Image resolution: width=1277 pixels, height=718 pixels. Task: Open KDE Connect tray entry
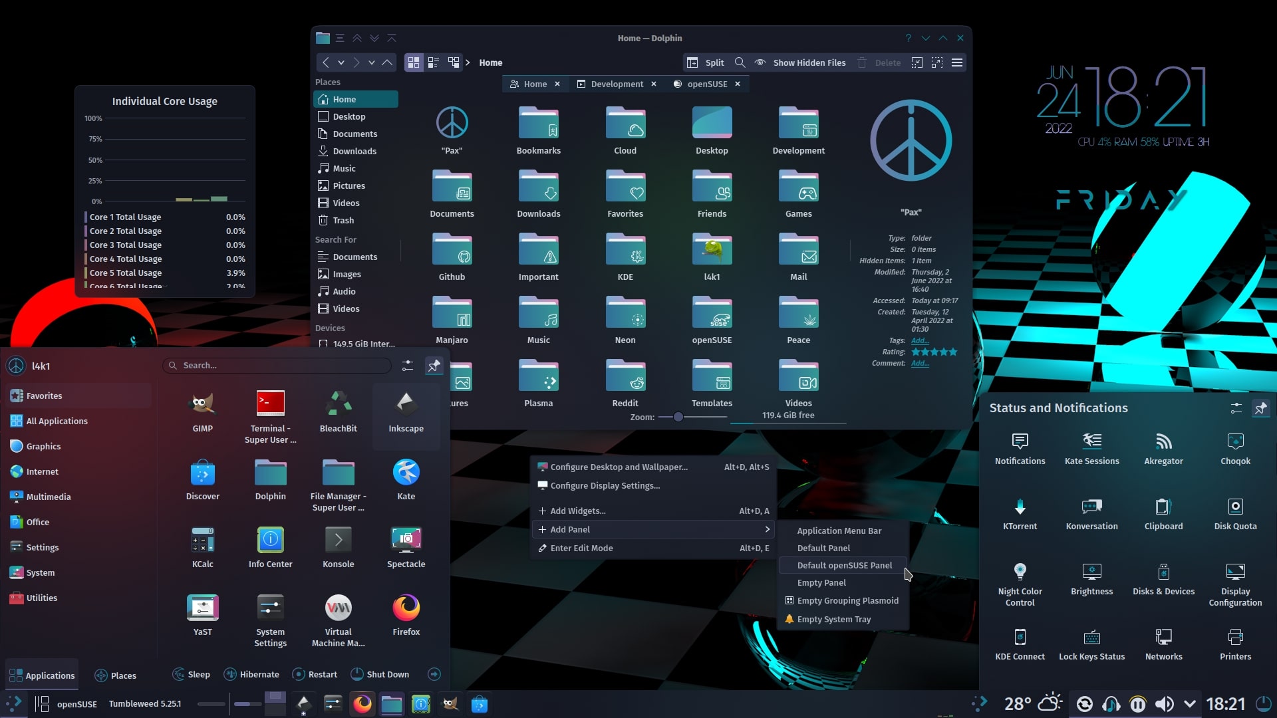tap(1020, 644)
